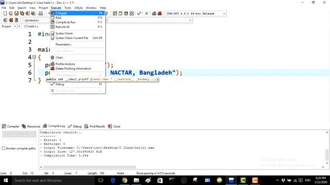Open the (globals) scope dropdown
330x185 pixels.
pyautogui.click(x=36, y=21)
